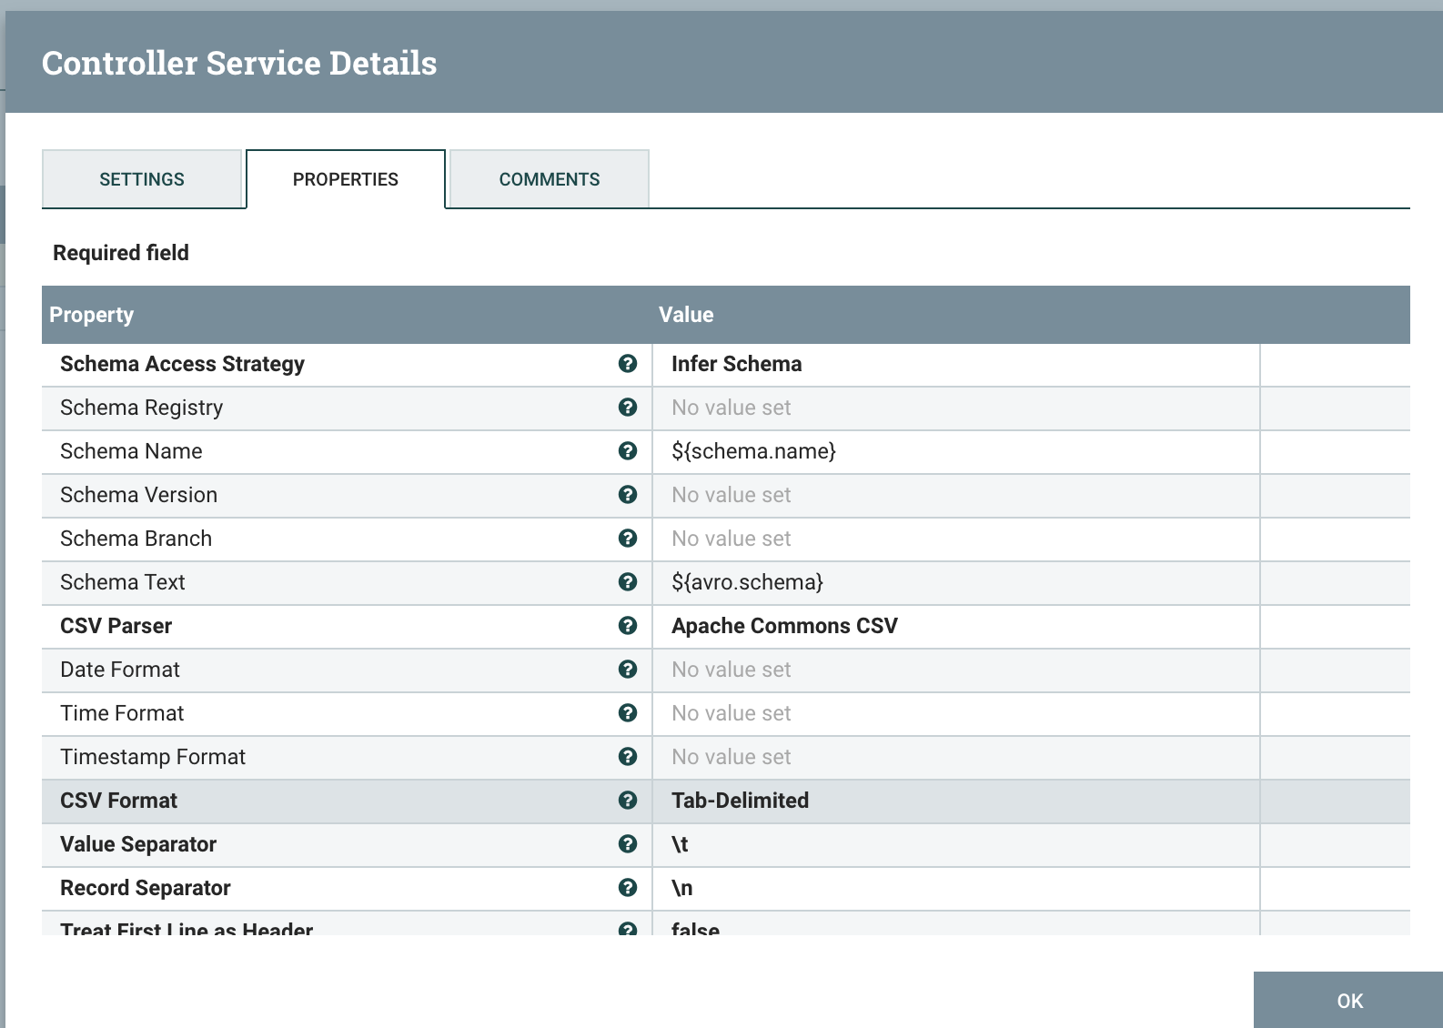Click the Timestamp Format help icon
The height and width of the screenshot is (1028, 1443).
click(627, 757)
